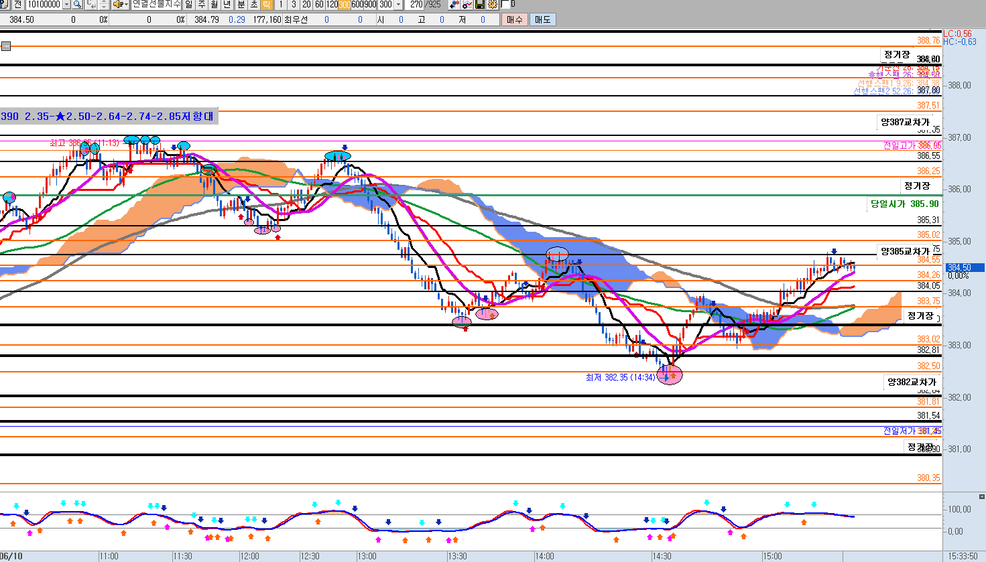Screen dimensions: 986x562
Task: Select the 틱 (tick) period tab
Action: tap(266, 4)
